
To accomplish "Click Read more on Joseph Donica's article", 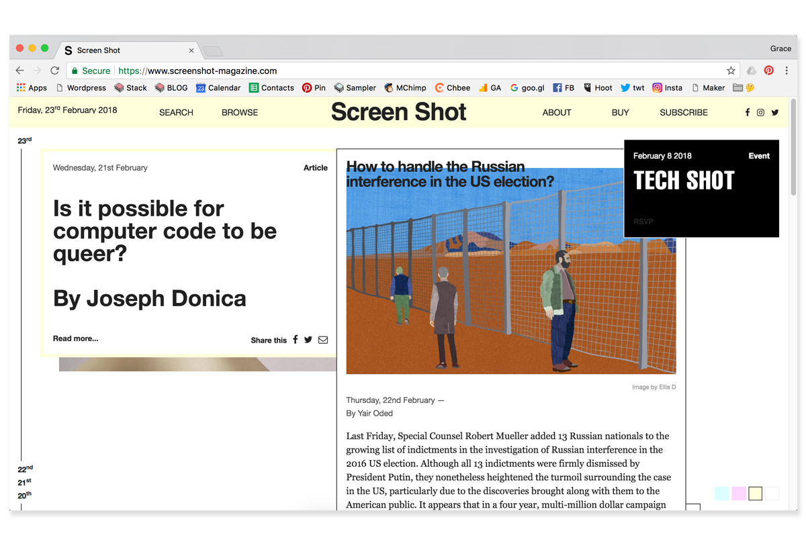I will [75, 338].
